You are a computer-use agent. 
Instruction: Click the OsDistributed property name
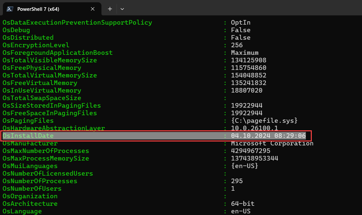pyautogui.click(x=28, y=38)
